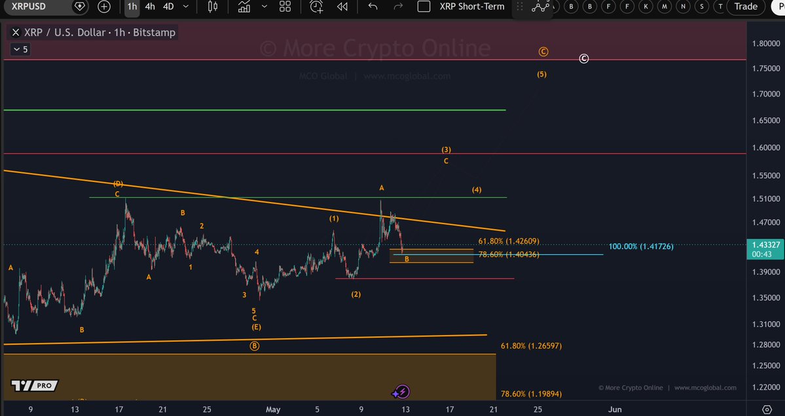Click the N circle shortcut in the toolbar

(683, 7)
